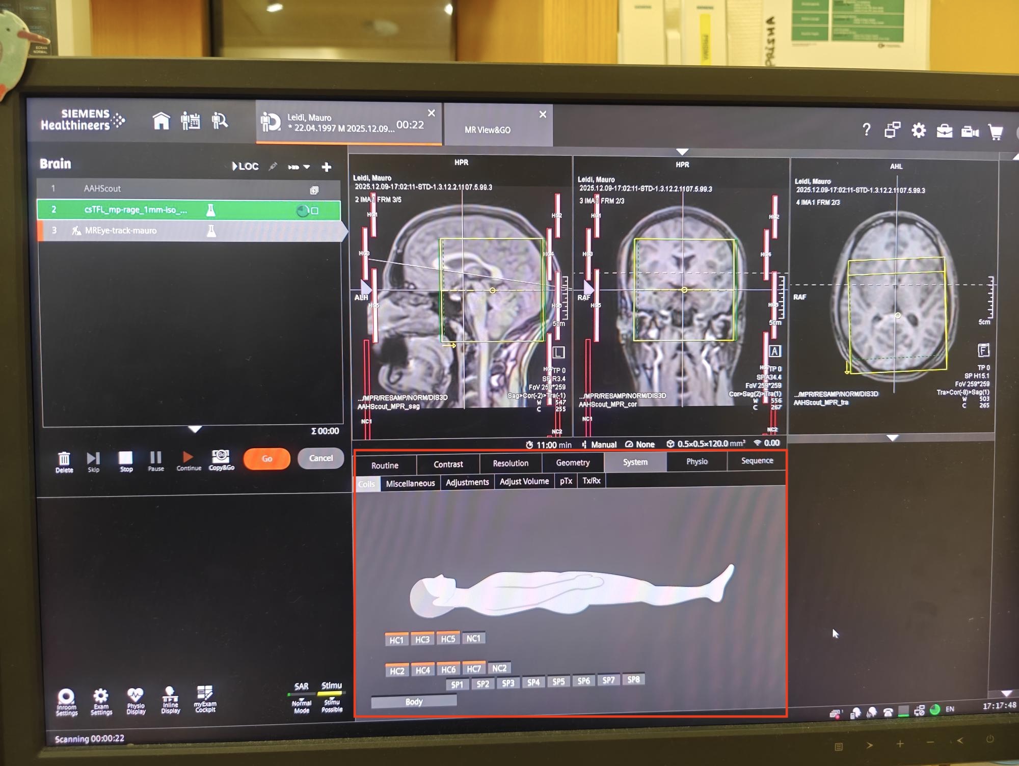Collapse the triangle above the image viewers

pyautogui.click(x=682, y=152)
